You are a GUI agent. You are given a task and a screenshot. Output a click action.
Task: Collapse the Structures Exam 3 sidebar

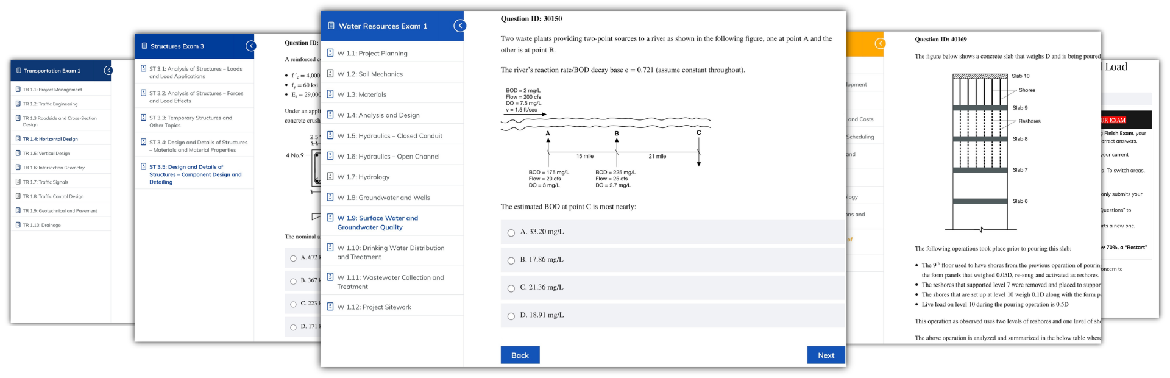tap(250, 46)
